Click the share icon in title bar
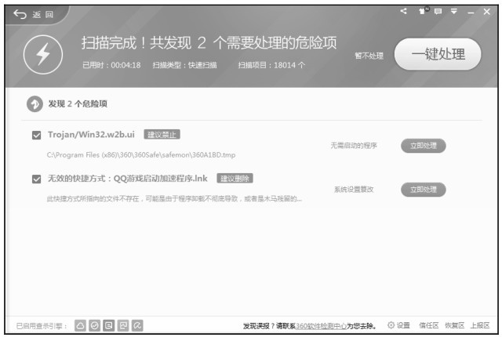The image size is (502, 337). coord(404,12)
